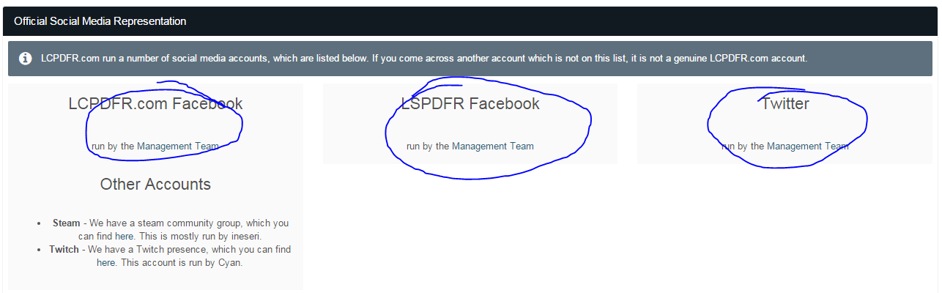This screenshot has height=293, width=942.
Task: Click 'This account is run by Cyan' text
Action: (x=180, y=262)
